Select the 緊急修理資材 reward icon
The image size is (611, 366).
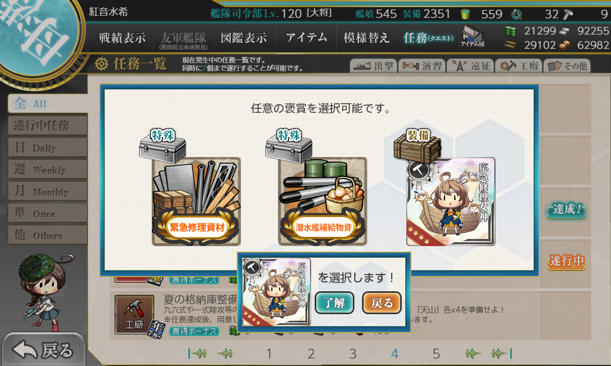[x=196, y=202]
